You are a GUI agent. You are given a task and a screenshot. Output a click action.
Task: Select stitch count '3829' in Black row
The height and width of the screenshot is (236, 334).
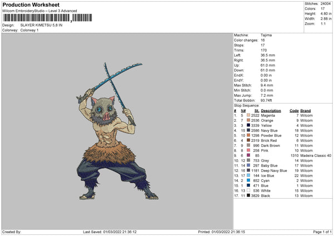(255, 196)
